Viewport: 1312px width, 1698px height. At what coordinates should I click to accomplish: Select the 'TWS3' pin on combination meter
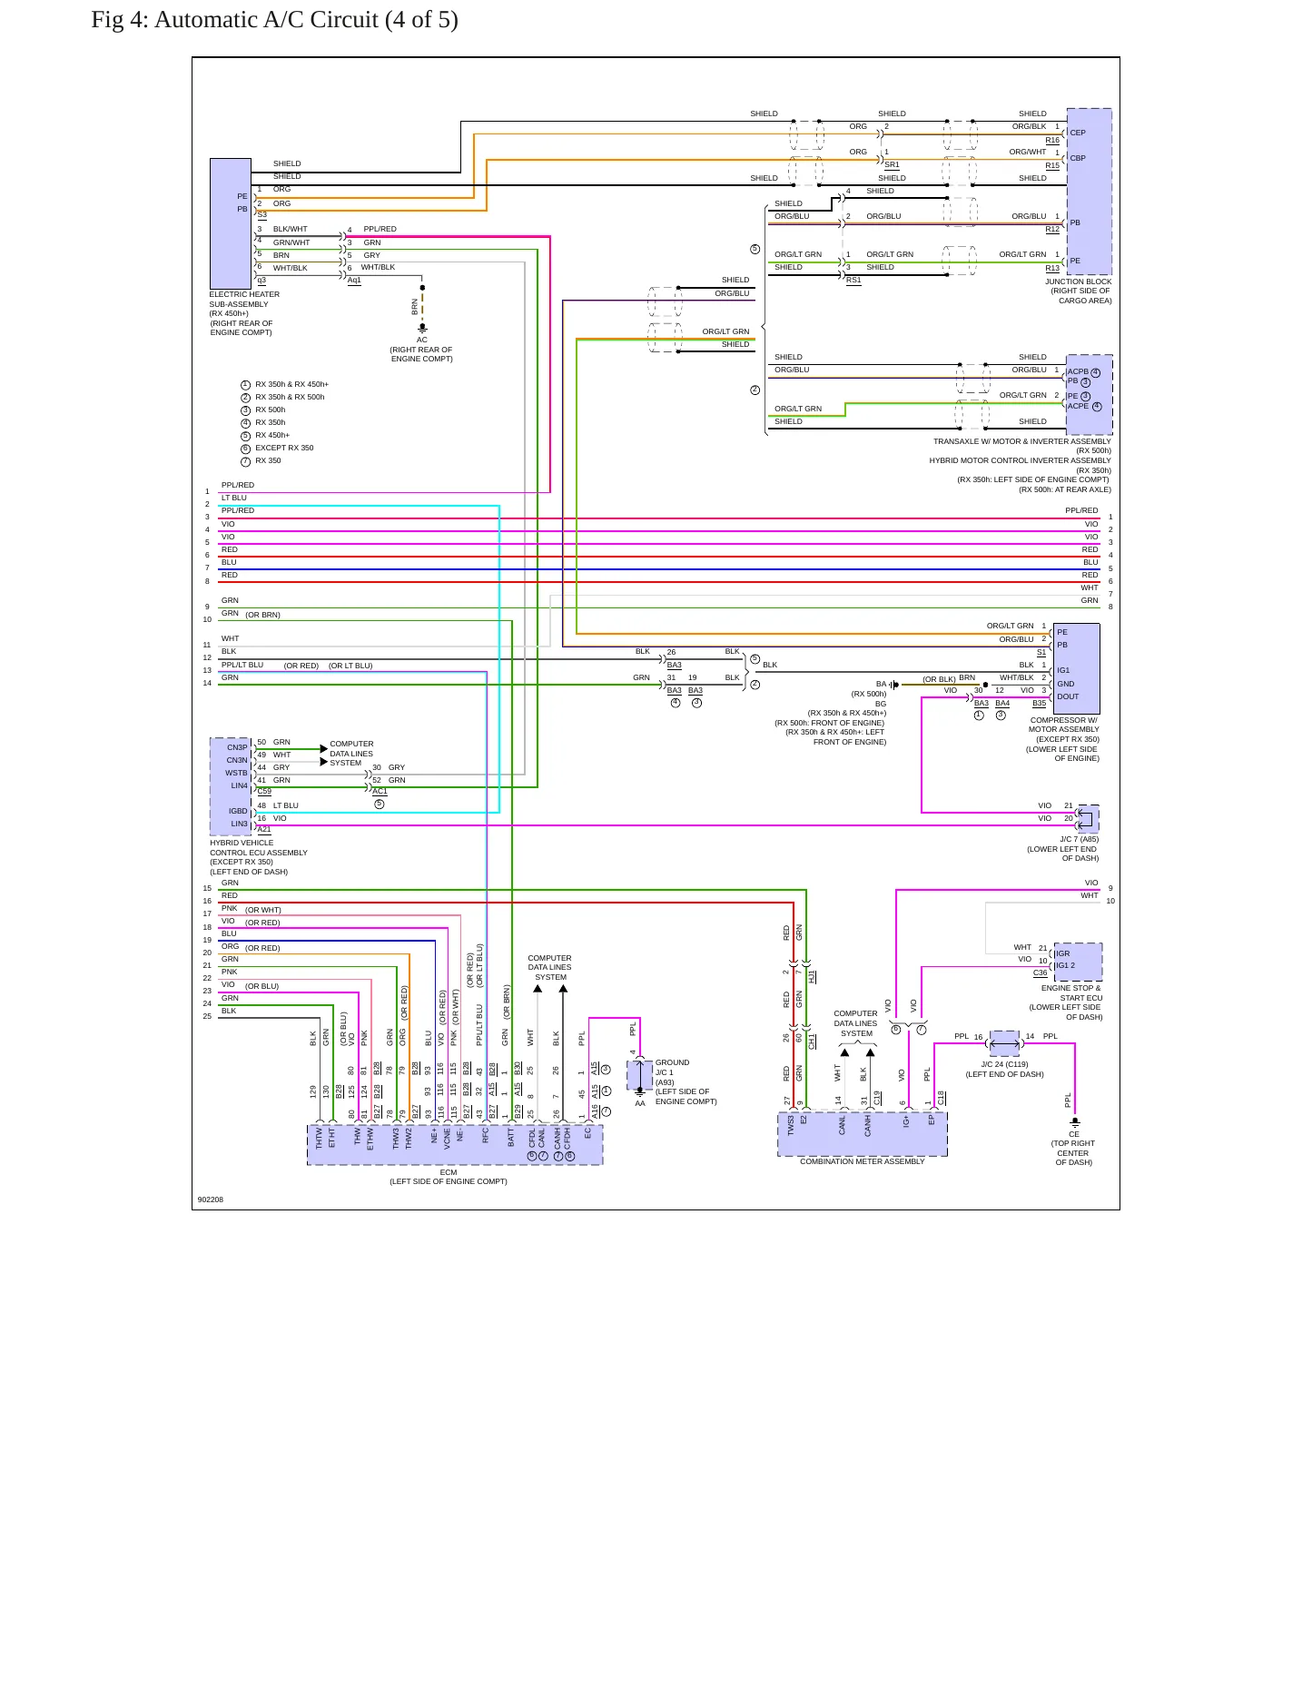791,1126
